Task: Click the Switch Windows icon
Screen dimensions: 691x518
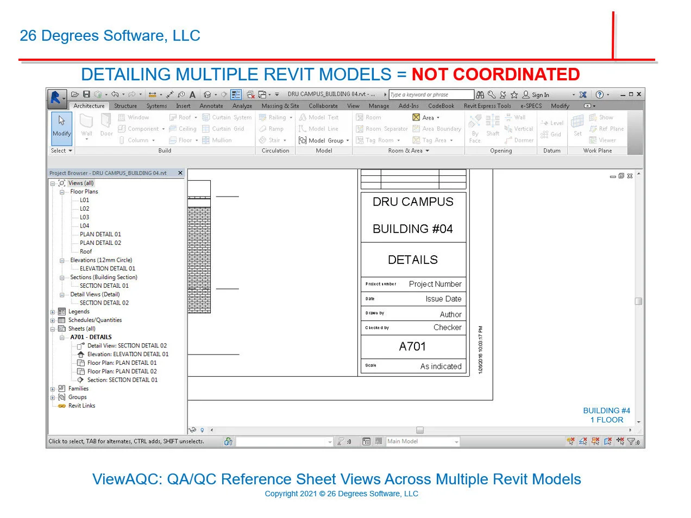Action: coord(262,94)
